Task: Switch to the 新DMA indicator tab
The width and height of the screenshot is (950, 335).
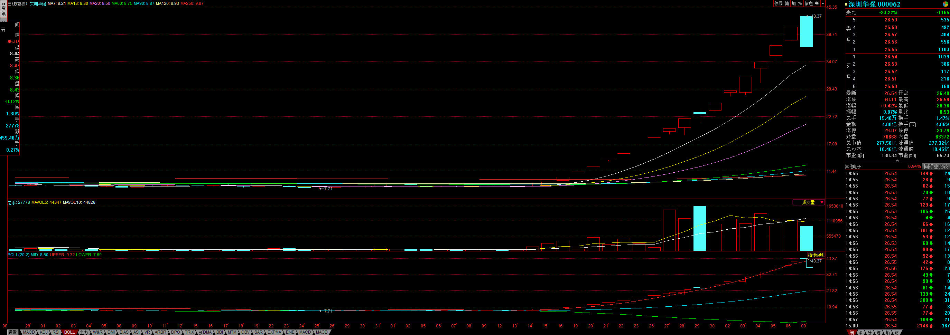Action: click(x=205, y=332)
